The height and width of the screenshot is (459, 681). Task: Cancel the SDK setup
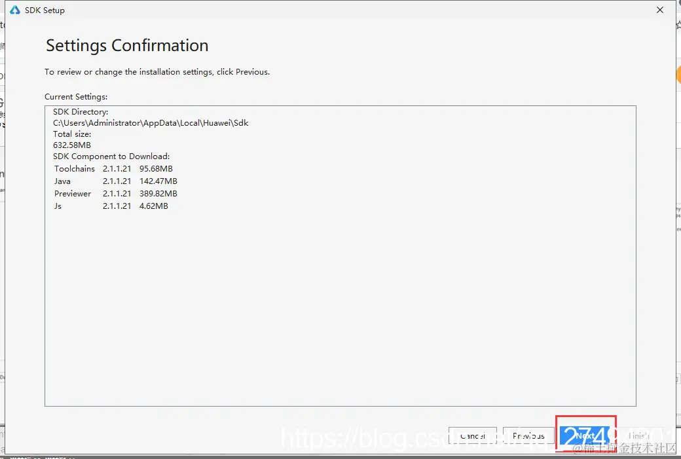(x=473, y=435)
